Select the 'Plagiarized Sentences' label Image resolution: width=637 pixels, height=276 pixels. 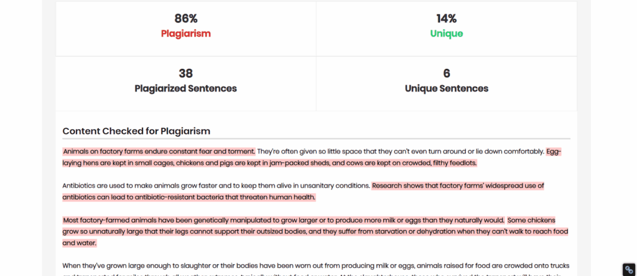pos(185,88)
